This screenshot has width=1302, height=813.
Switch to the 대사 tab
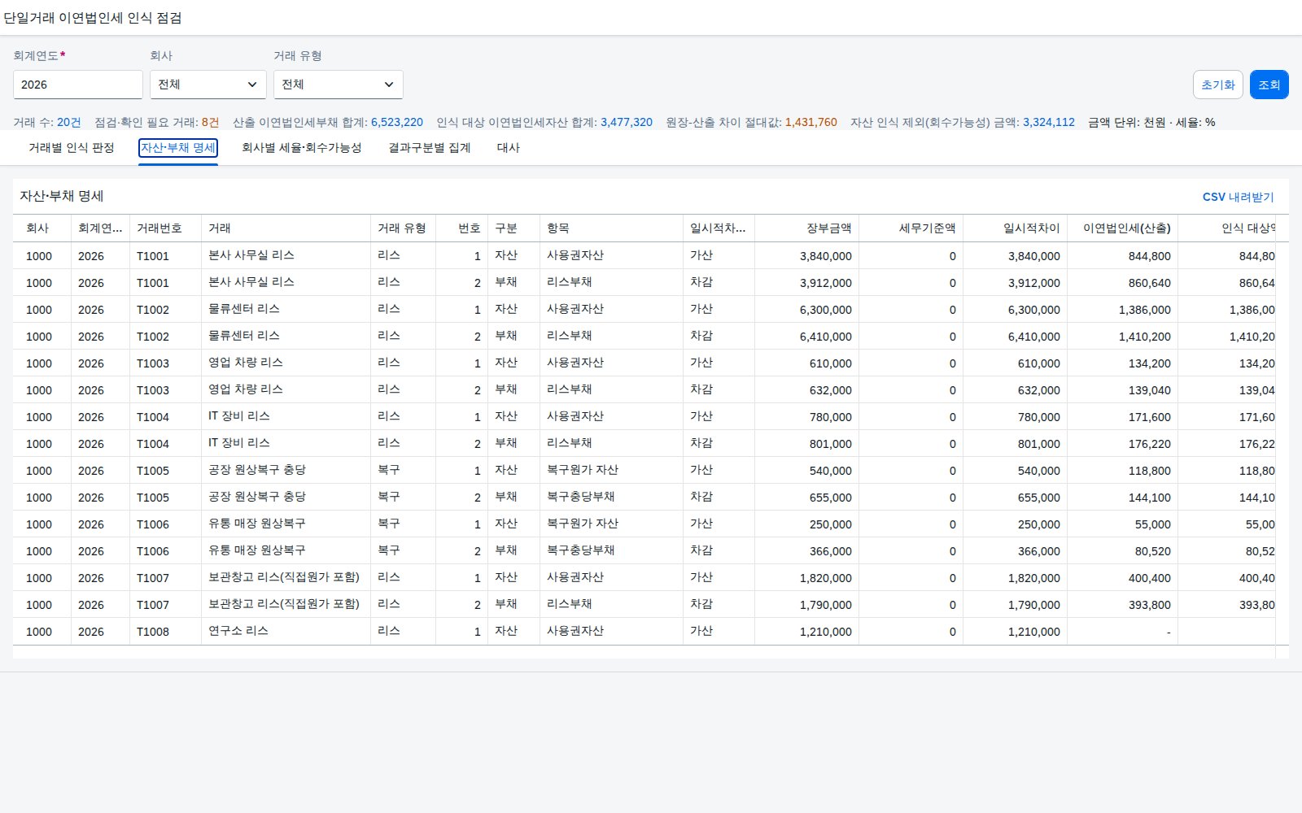509,148
